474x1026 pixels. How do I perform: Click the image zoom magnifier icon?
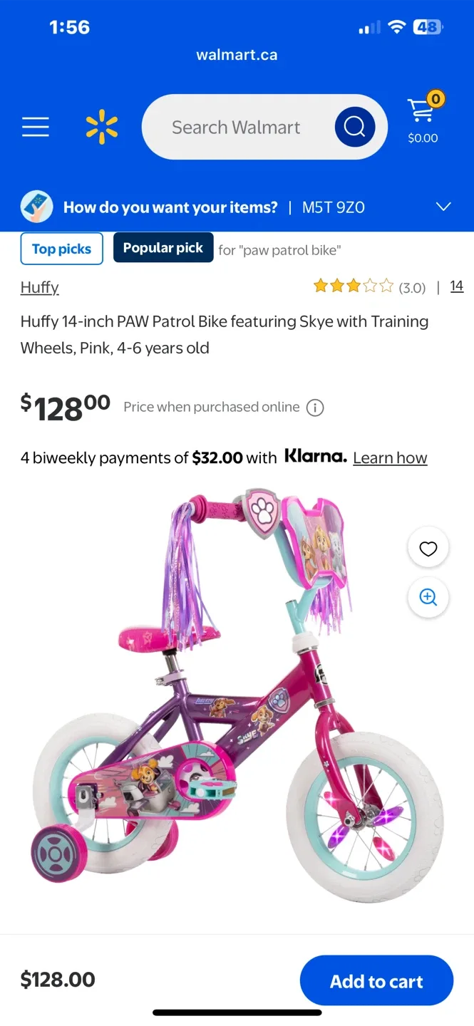click(x=428, y=597)
